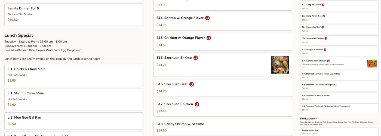This screenshot has width=381, height=136.
Task: Click spicy pepper icon beside Chicken w. Orange Flavor
Action: (209, 38)
